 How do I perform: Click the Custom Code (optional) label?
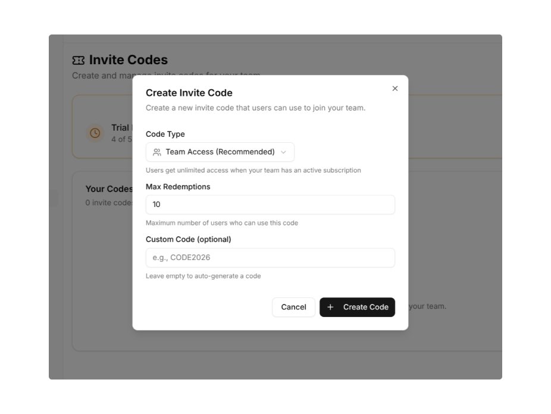click(188, 239)
